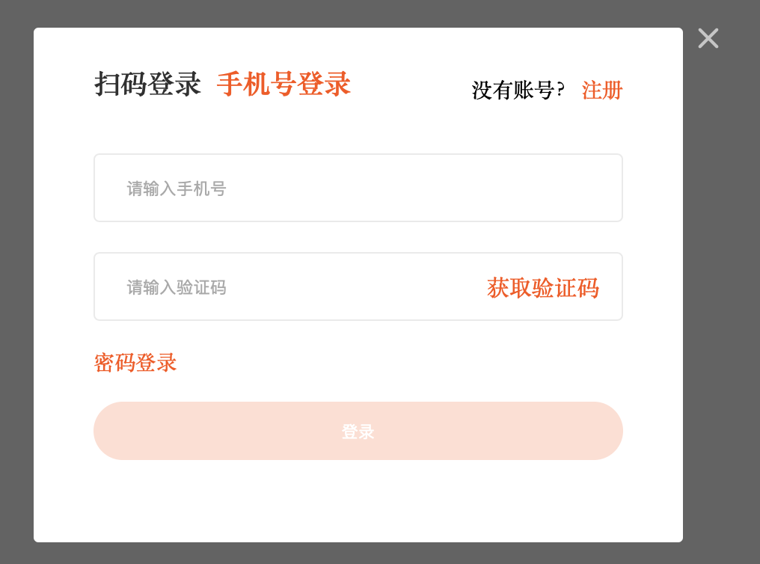This screenshot has height=564, width=760.
Task: Click the 密码登录 link below the code field
Action: point(135,363)
